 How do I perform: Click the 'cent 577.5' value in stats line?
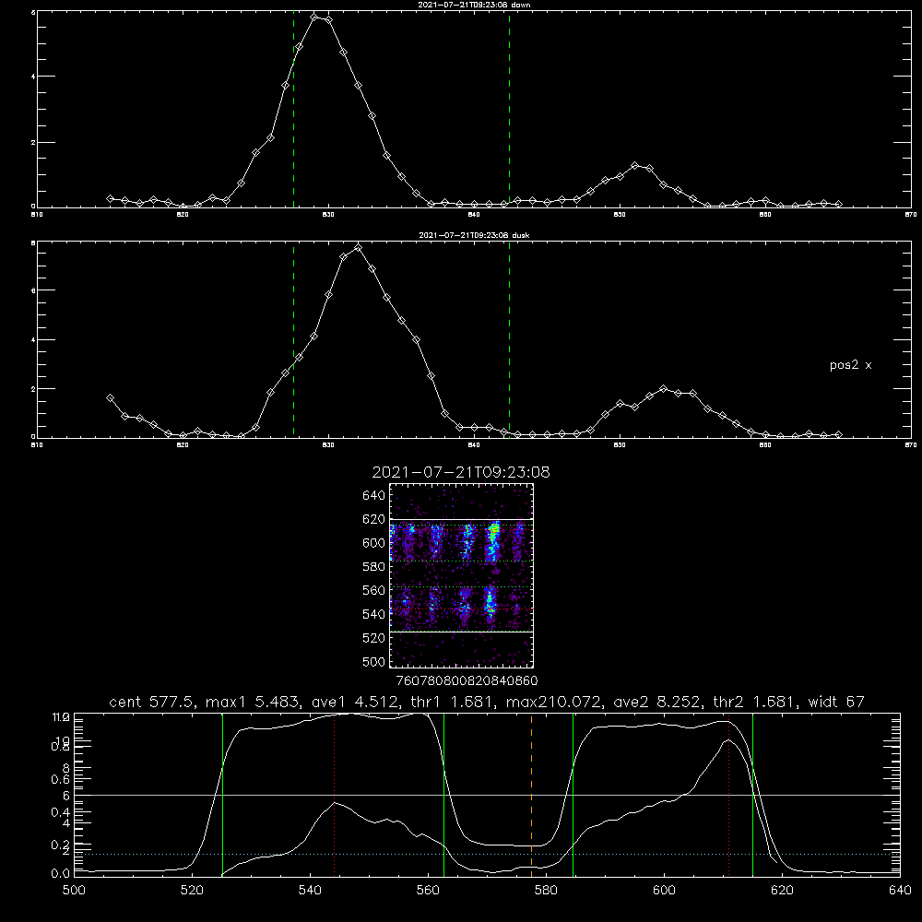click(152, 702)
